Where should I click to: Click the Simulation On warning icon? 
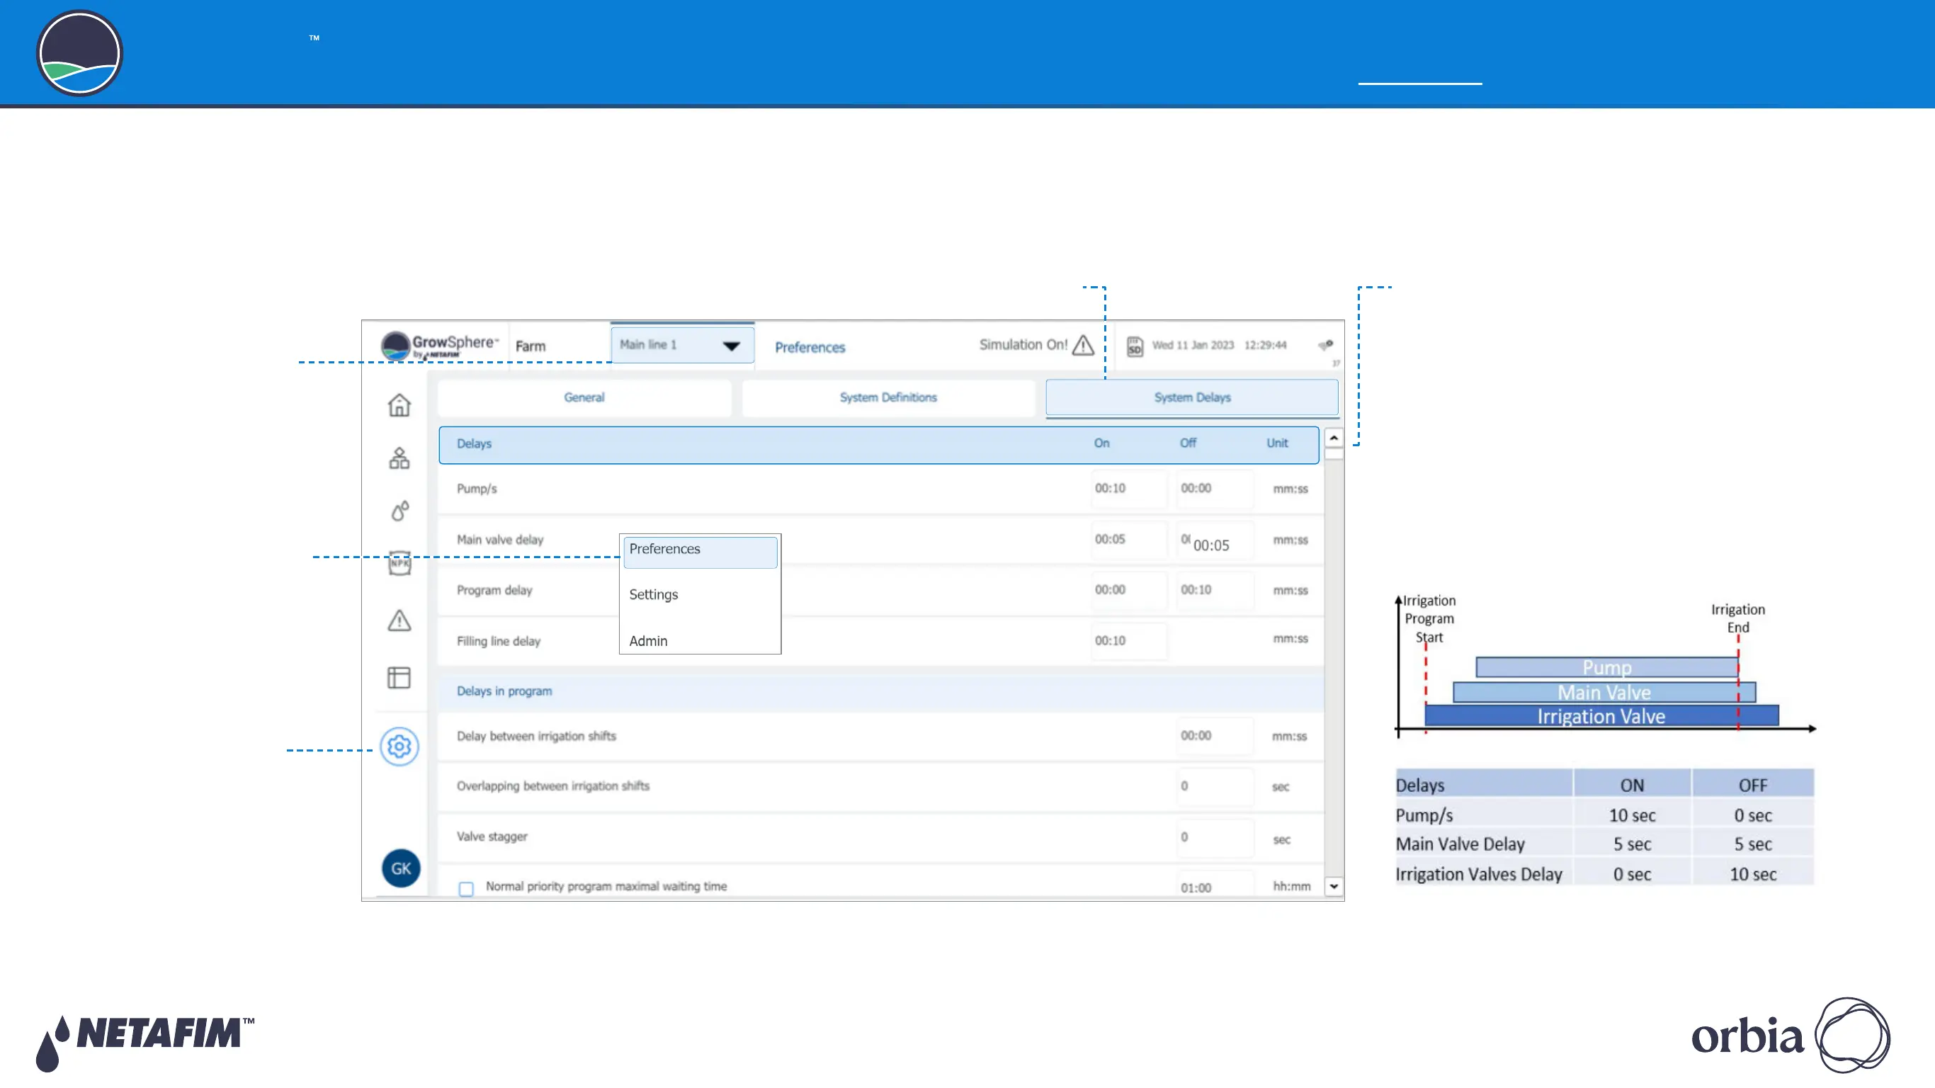point(1082,345)
